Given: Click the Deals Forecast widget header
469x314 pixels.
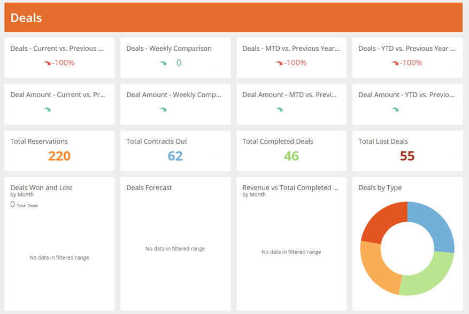Looking at the screenshot, I should pyautogui.click(x=148, y=187).
